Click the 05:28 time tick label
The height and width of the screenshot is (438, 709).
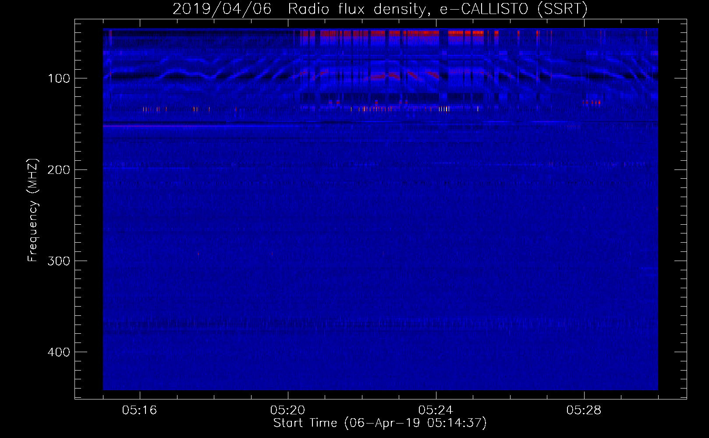[x=584, y=410]
